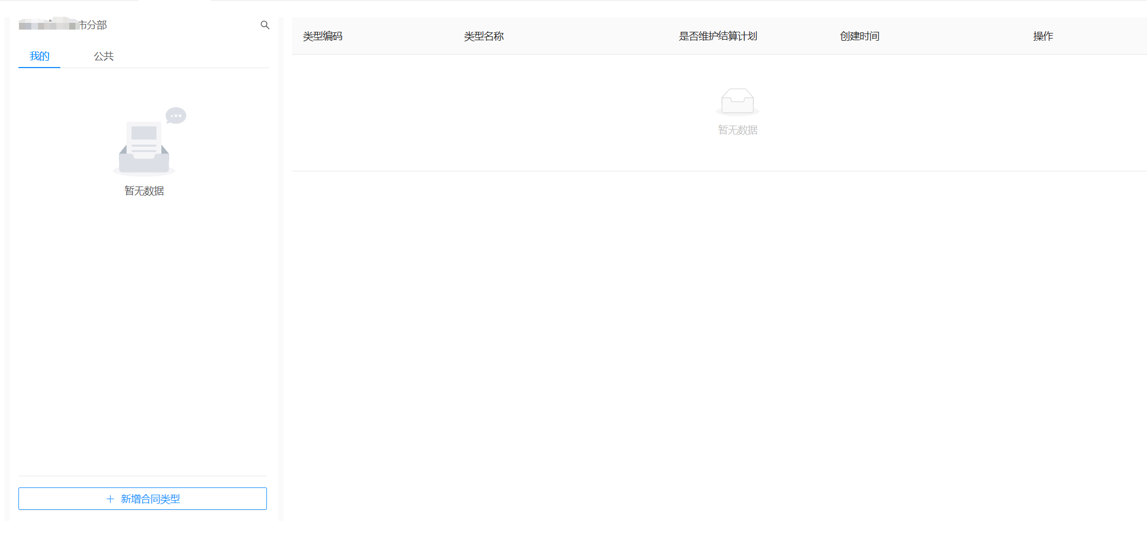Click the line below the table's empty area

pos(719,171)
